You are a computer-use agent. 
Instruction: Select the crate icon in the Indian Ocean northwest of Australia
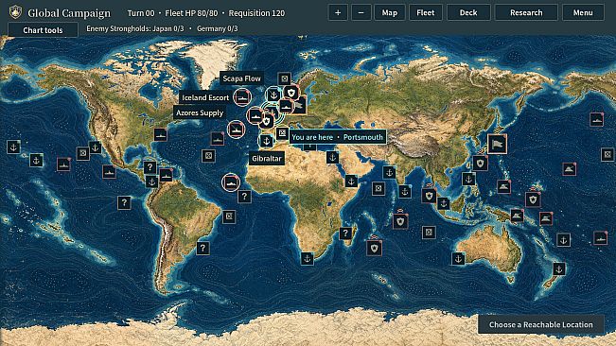click(x=429, y=233)
